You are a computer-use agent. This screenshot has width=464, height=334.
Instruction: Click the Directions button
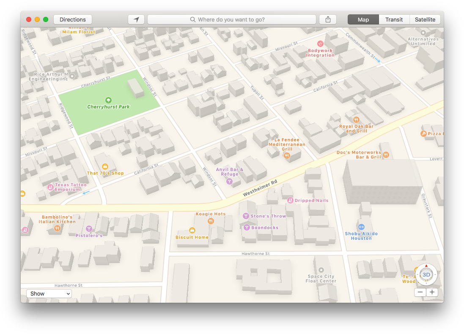point(72,19)
